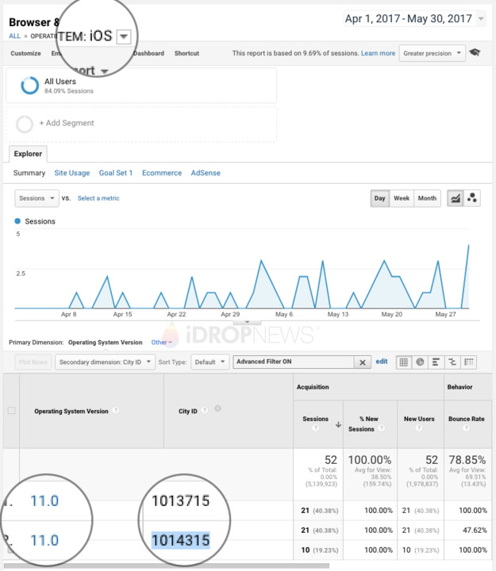Screen dimensions: 496x571
Task: Collapse the chart with the handle arrow
Action: click(x=247, y=322)
